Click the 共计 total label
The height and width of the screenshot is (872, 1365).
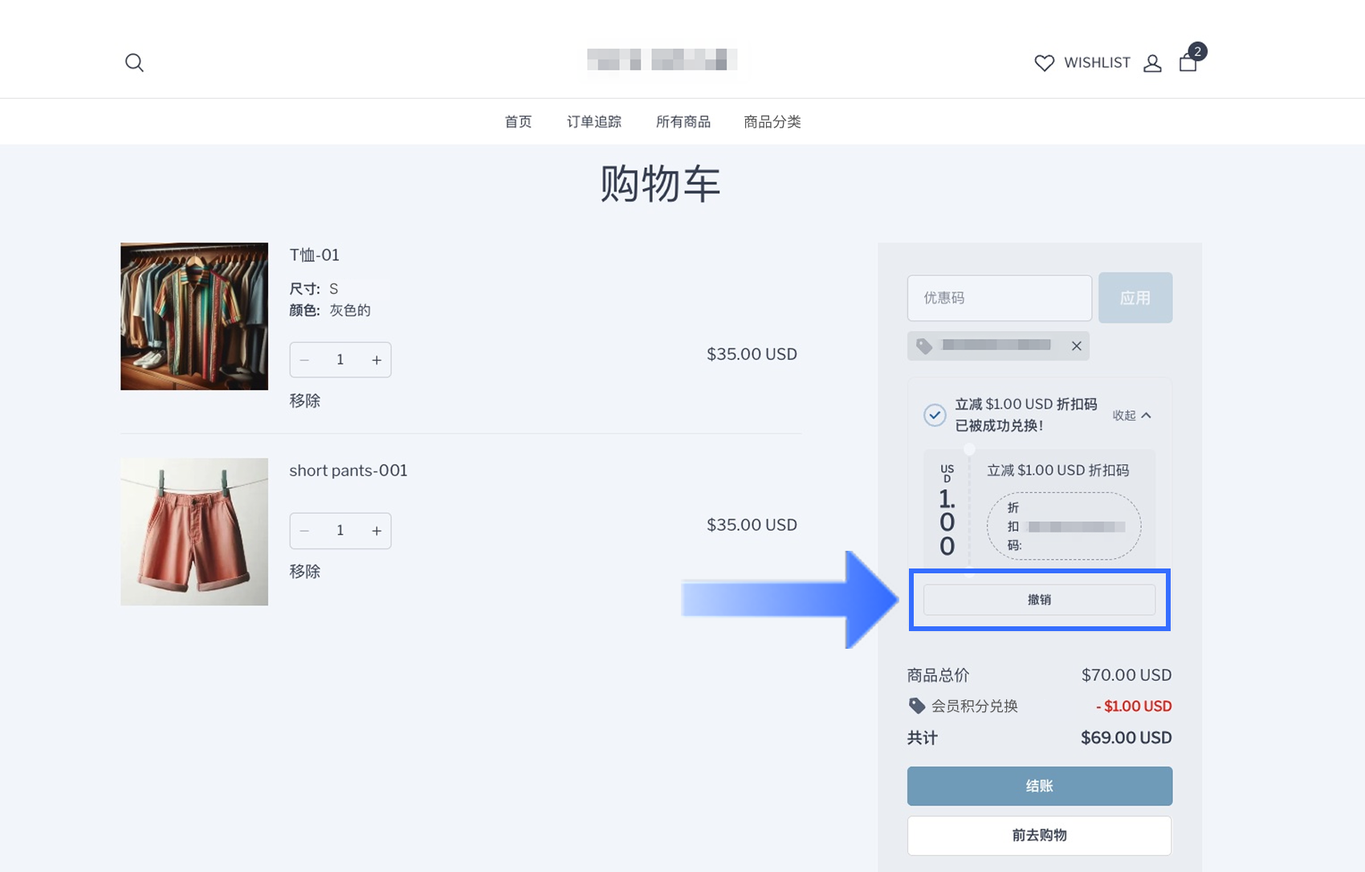click(923, 738)
